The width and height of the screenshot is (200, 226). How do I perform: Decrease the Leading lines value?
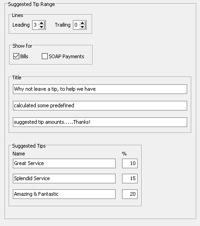(x=42, y=27)
